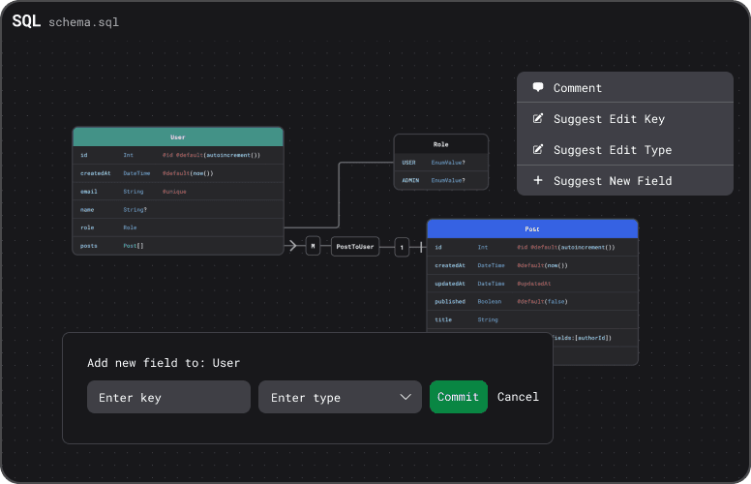
Task: Click the ADMIN value row in Role
Action: click(x=440, y=180)
